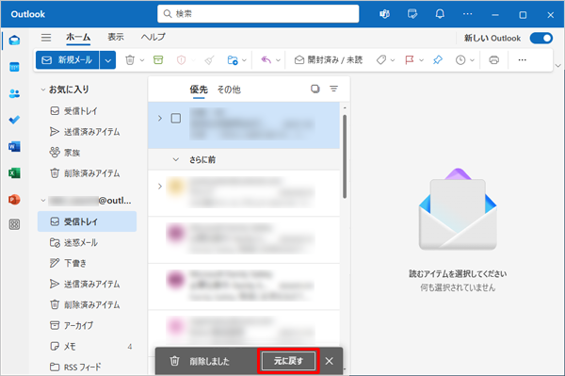Image resolution: width=565 pixels, height=376 pixels.
Task: Toggle the 新しい Outlook switch
Action: pyautogui.click(x=541, y=38)
